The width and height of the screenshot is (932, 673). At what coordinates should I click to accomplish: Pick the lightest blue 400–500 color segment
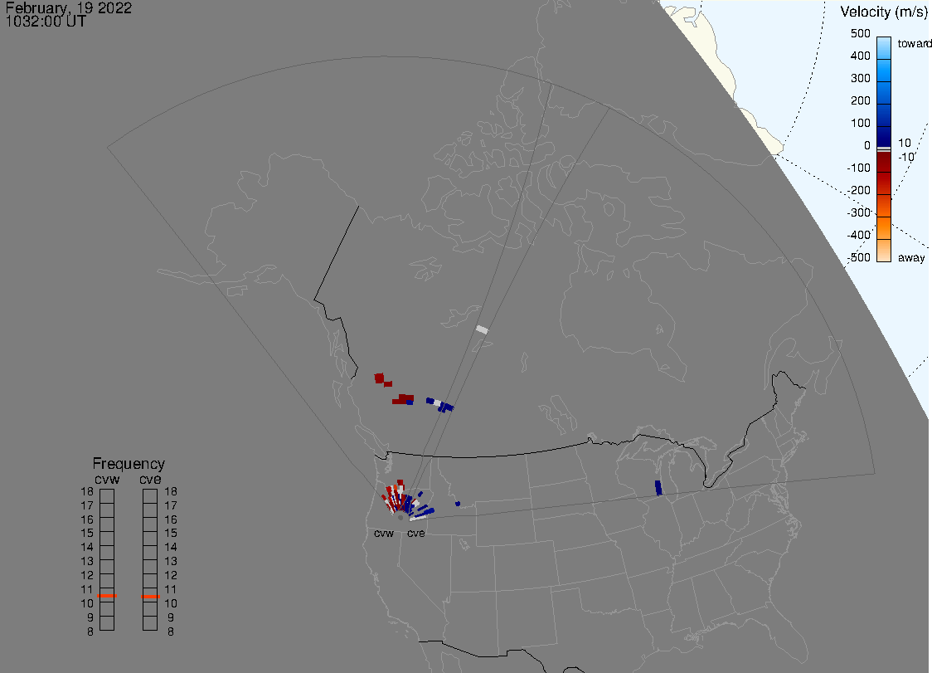coord(884,48)
